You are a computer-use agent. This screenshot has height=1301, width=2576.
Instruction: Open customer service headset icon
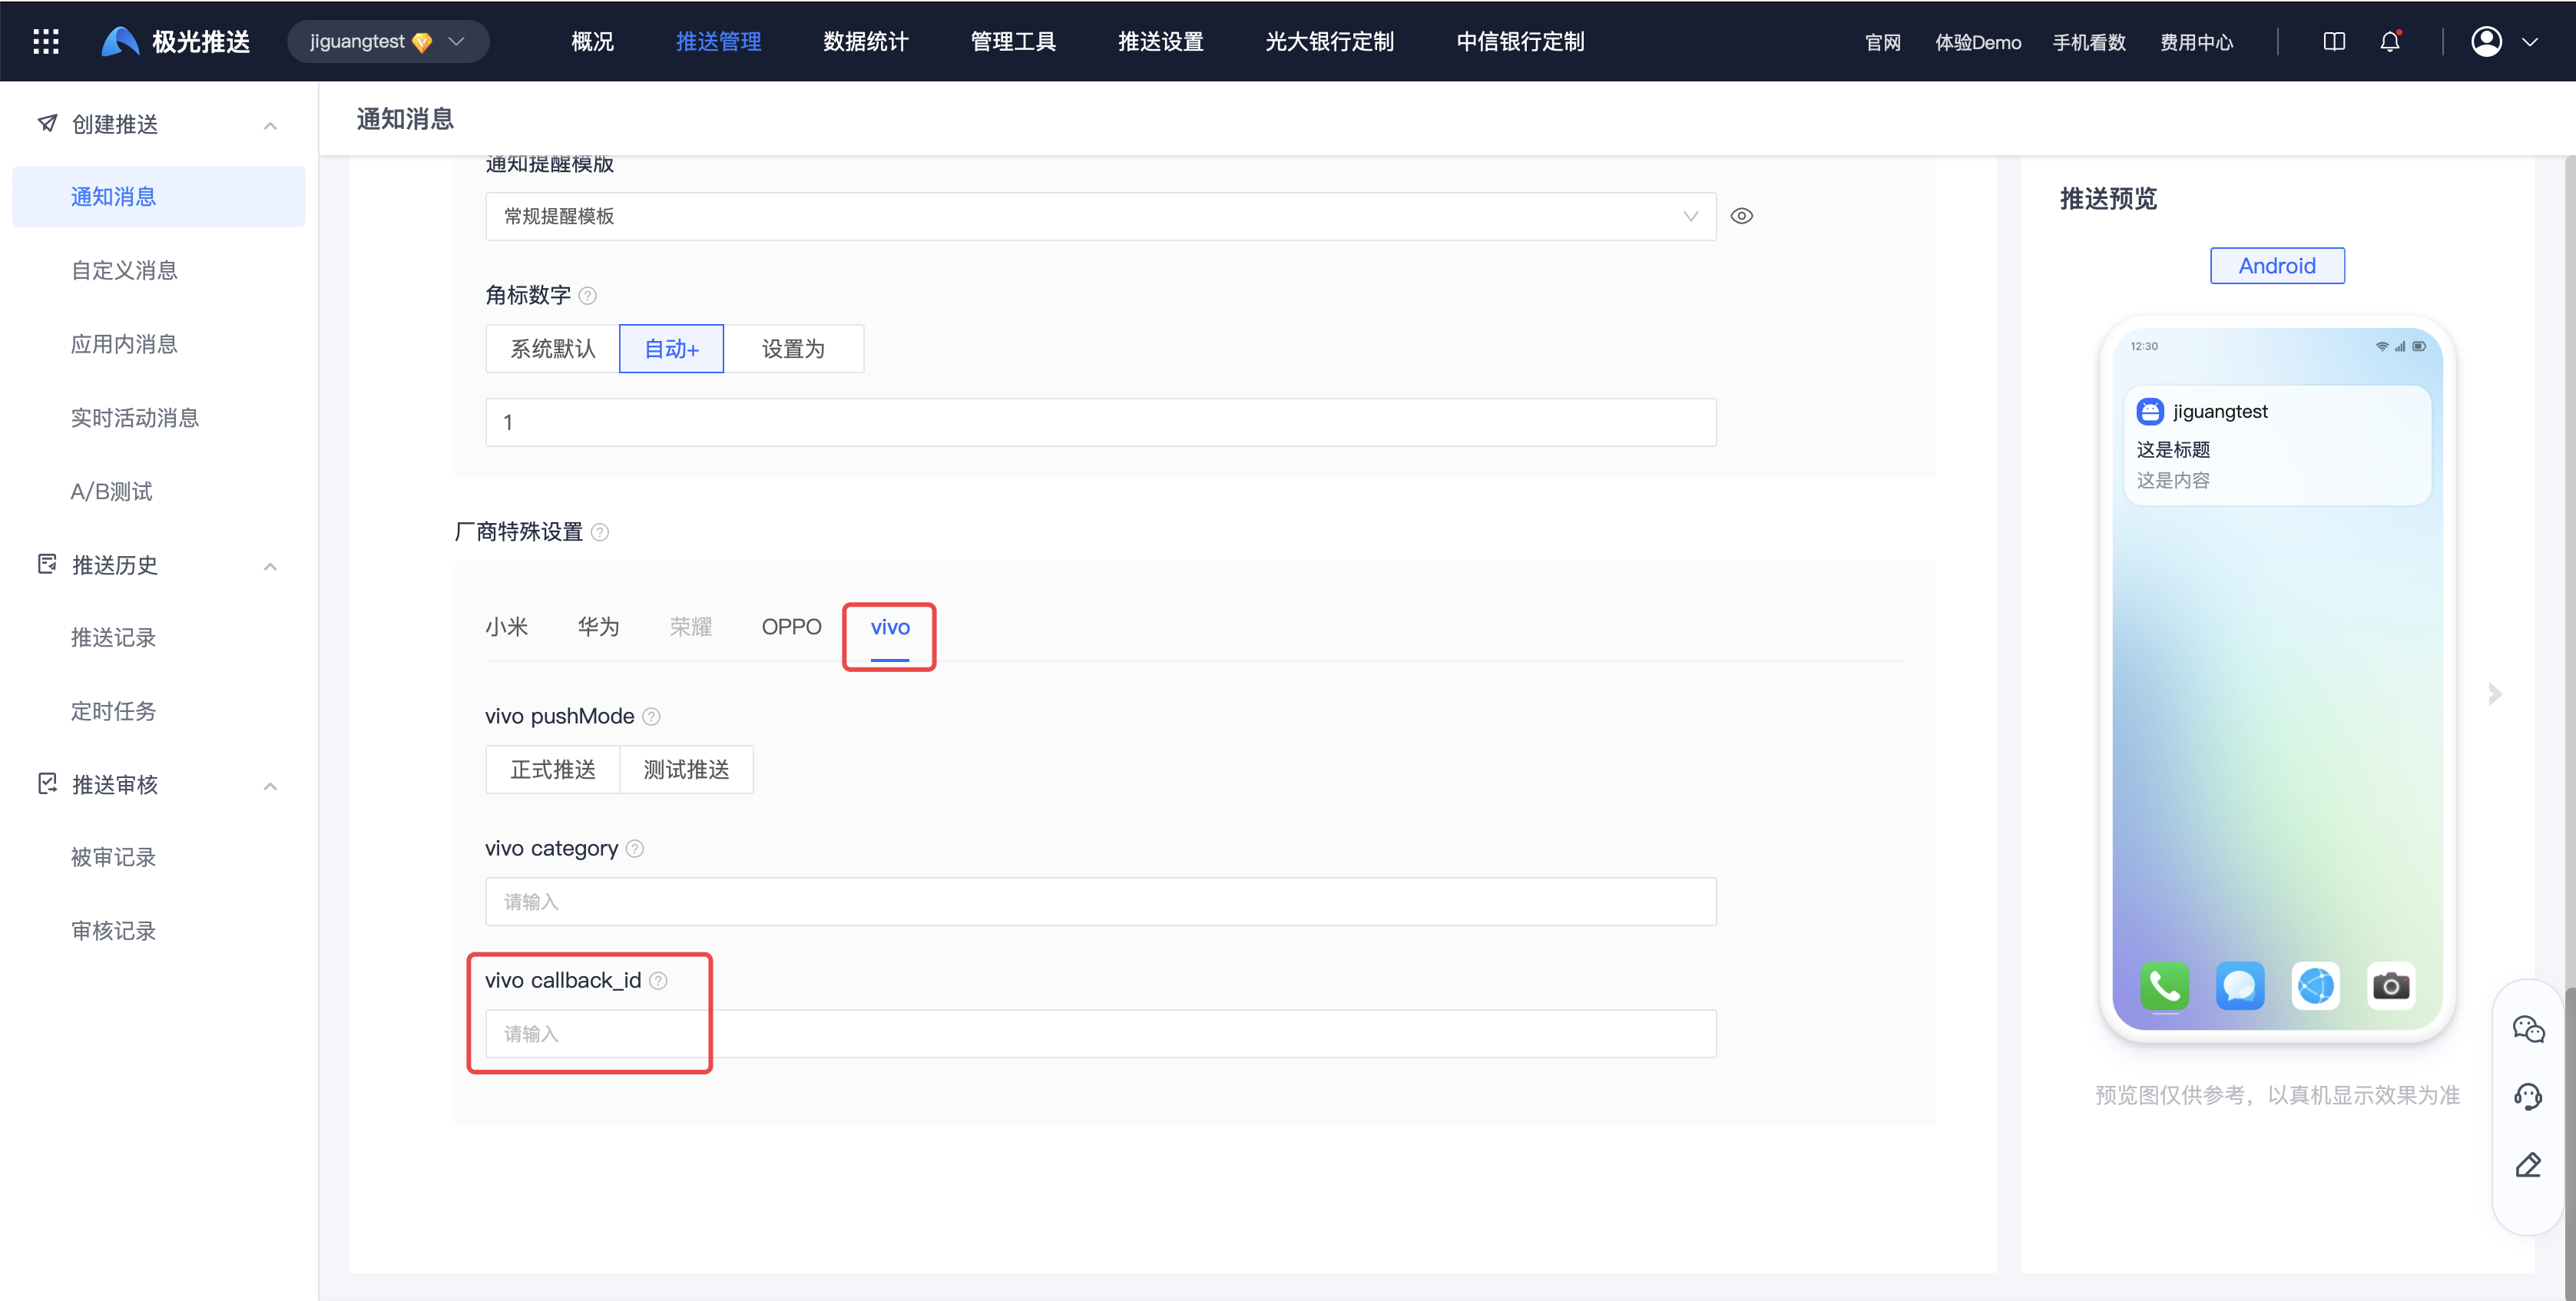2527,1097
